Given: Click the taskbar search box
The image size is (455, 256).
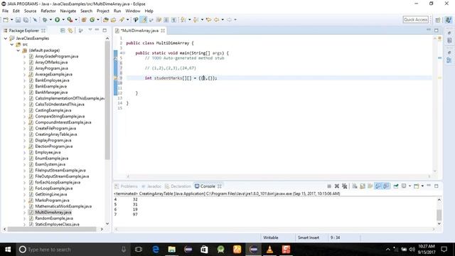Looking at the screenshot, I should (73, 250).
